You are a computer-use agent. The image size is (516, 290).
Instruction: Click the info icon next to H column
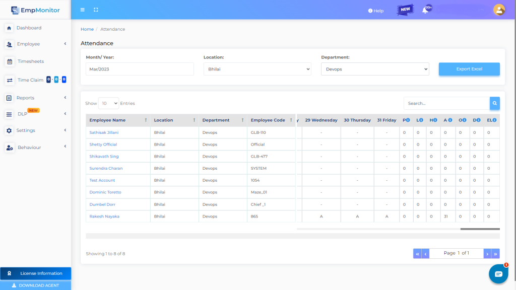(x=435, y=120)
